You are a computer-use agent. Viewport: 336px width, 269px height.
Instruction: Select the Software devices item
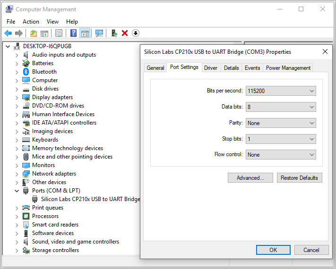[x=53, y=233]
